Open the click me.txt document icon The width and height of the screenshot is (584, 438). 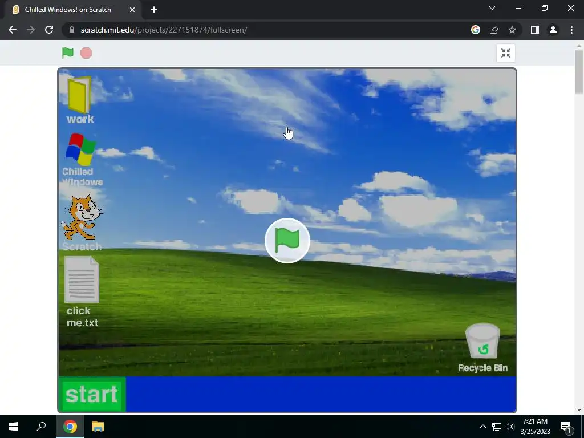click(x=82, y=279)
